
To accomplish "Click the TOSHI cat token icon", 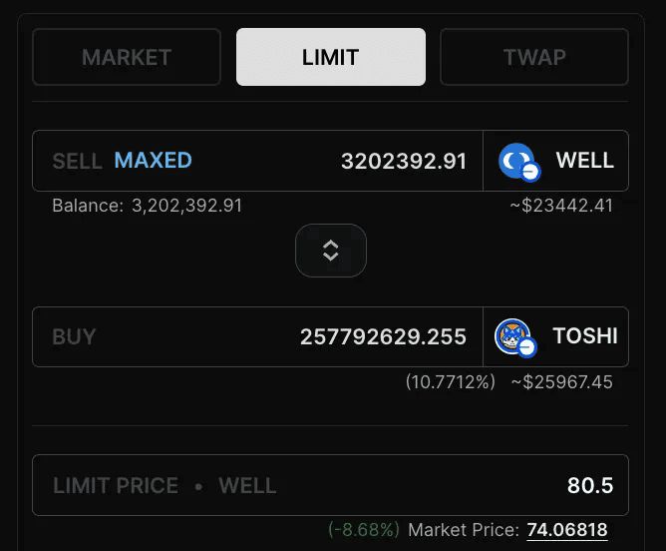I will click(513, 336).
